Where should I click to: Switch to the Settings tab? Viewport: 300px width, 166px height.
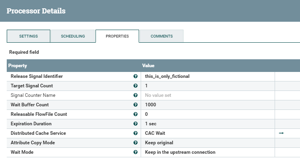[29, 36]
